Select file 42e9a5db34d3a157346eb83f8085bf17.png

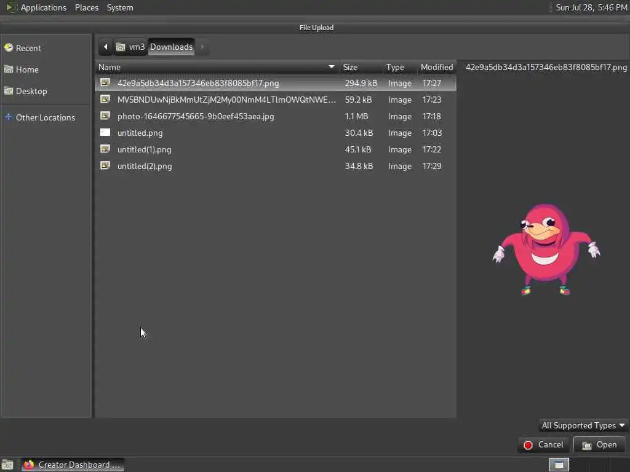tap(276, 83)
